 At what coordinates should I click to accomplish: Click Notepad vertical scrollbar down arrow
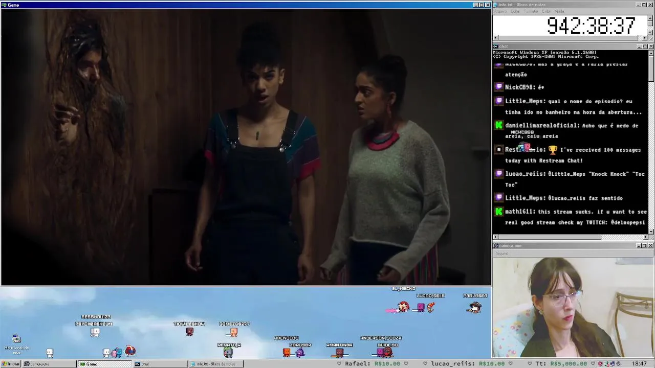(650, 32)
